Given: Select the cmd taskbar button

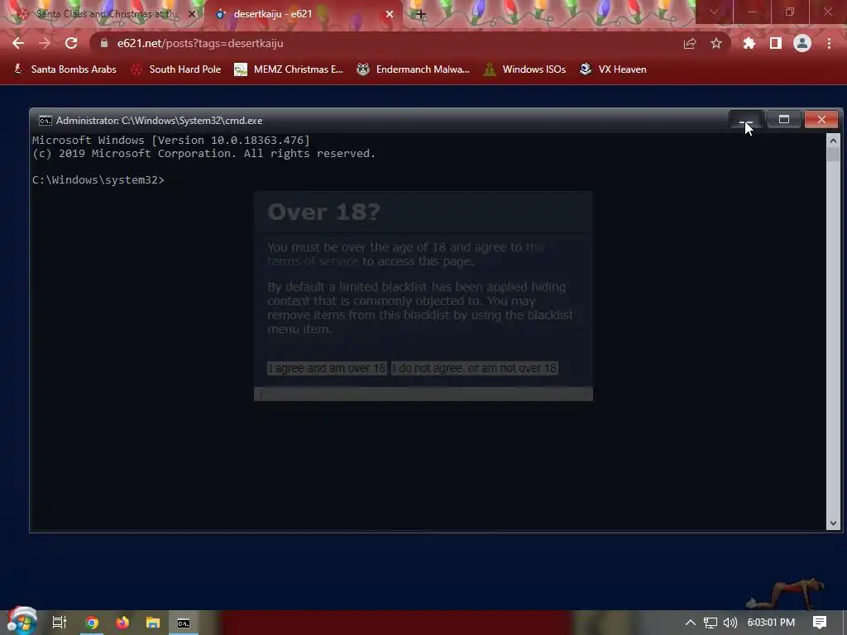Looking at the screenshot, I should 184,623.
